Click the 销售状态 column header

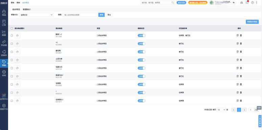click(x=141, y=28)
